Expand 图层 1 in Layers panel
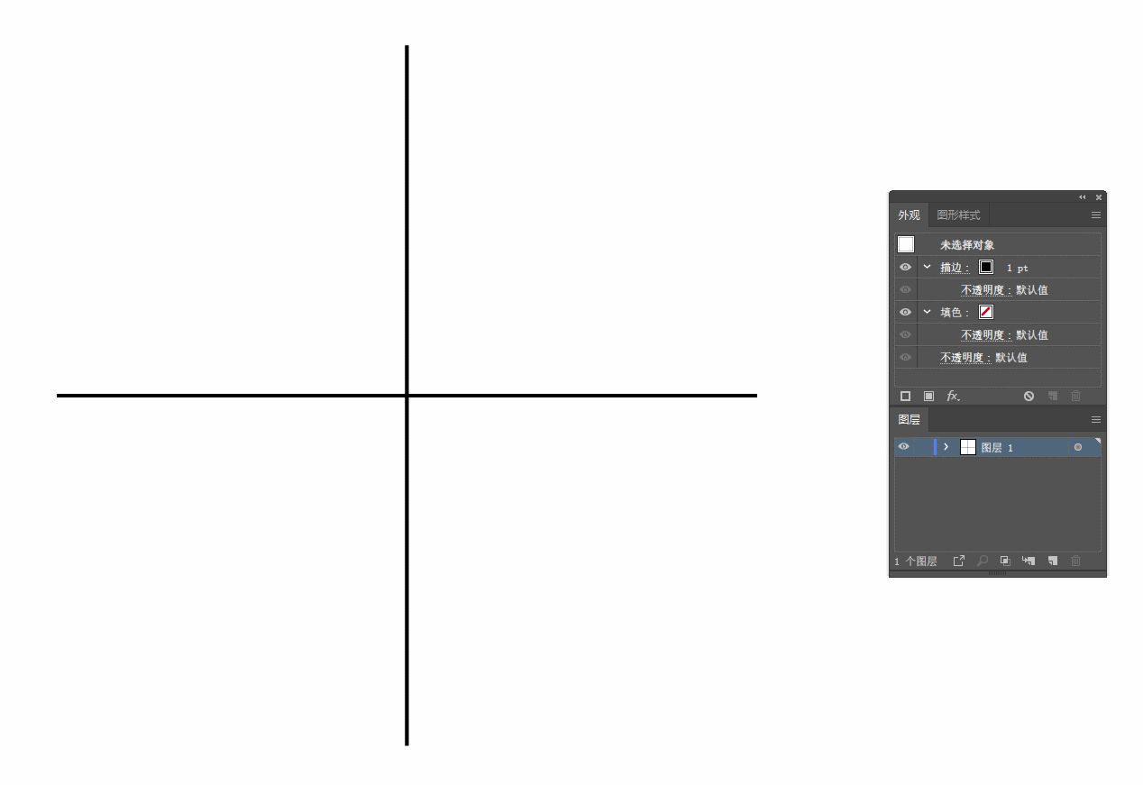Screen dimensions: 1143x785 [x=946, y=447]
